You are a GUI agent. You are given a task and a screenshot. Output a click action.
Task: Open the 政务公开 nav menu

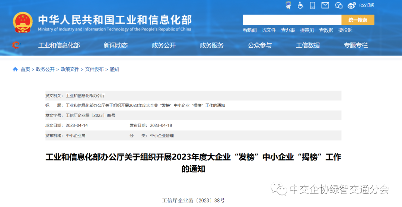point(164,45)
